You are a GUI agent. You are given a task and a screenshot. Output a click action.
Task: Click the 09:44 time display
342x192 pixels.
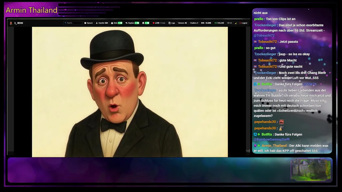click(230, 23)
